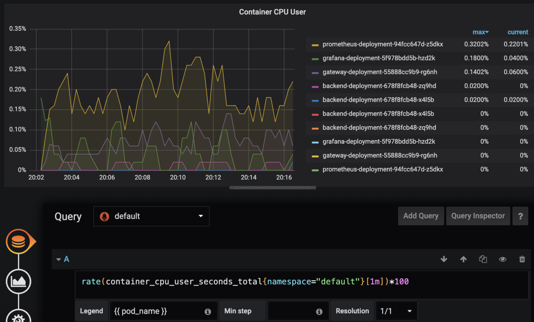
Task: Move query A down
Action: 444,259
